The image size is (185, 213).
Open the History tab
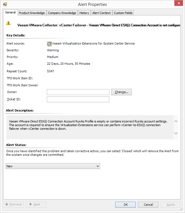(84, 13)
